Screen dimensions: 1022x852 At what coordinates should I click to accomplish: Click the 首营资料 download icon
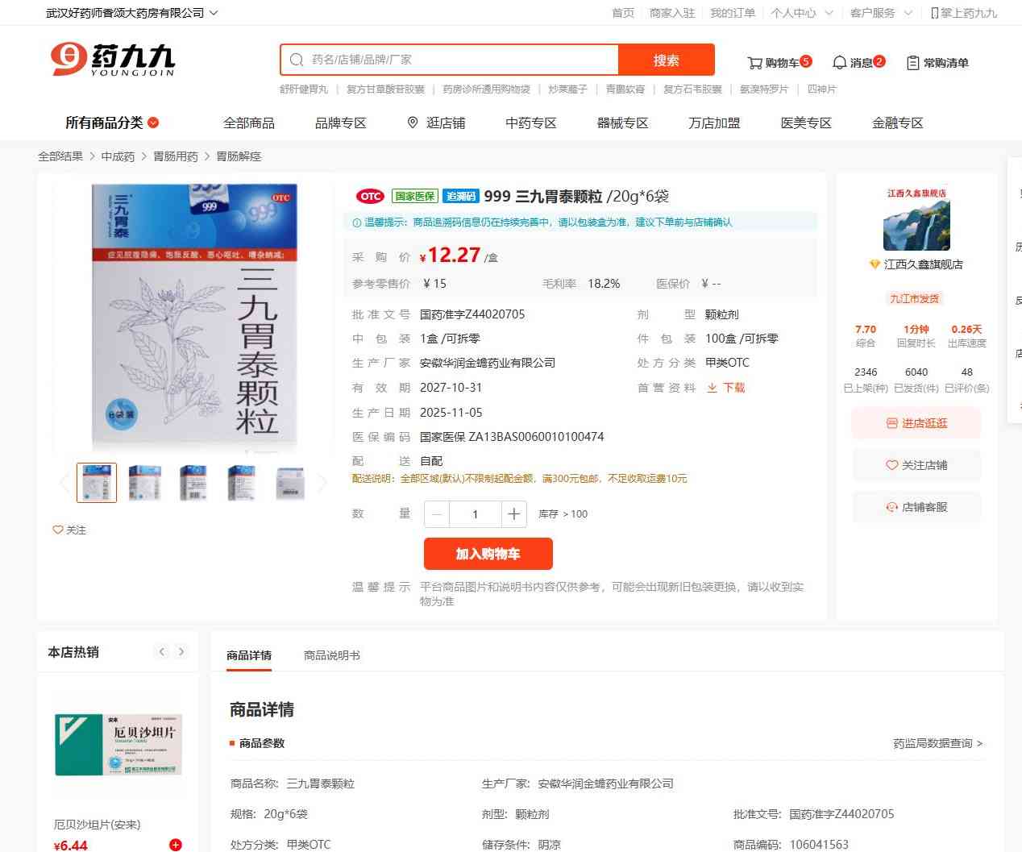(712, 388)
